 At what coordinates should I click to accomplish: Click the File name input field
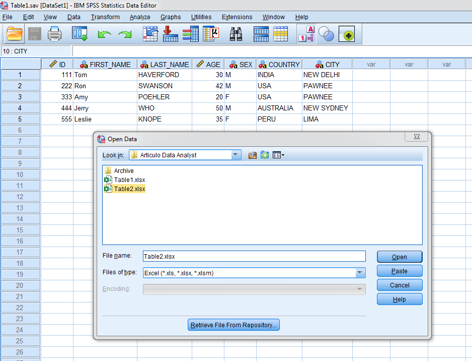(x=254, y=256)
